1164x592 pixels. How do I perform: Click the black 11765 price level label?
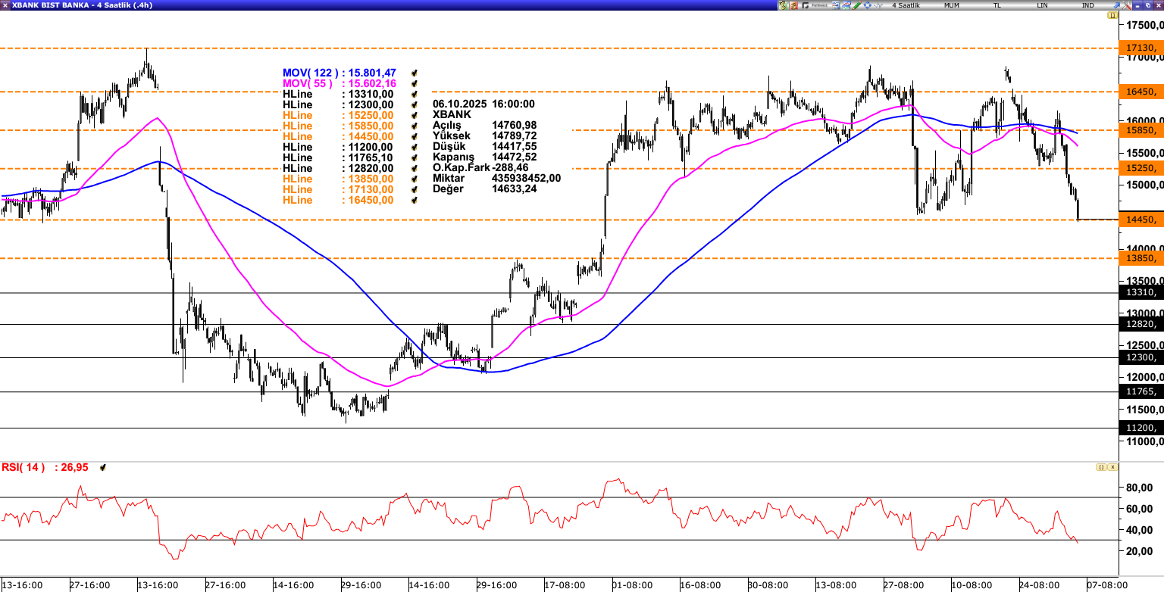(x=1140, y=391)
